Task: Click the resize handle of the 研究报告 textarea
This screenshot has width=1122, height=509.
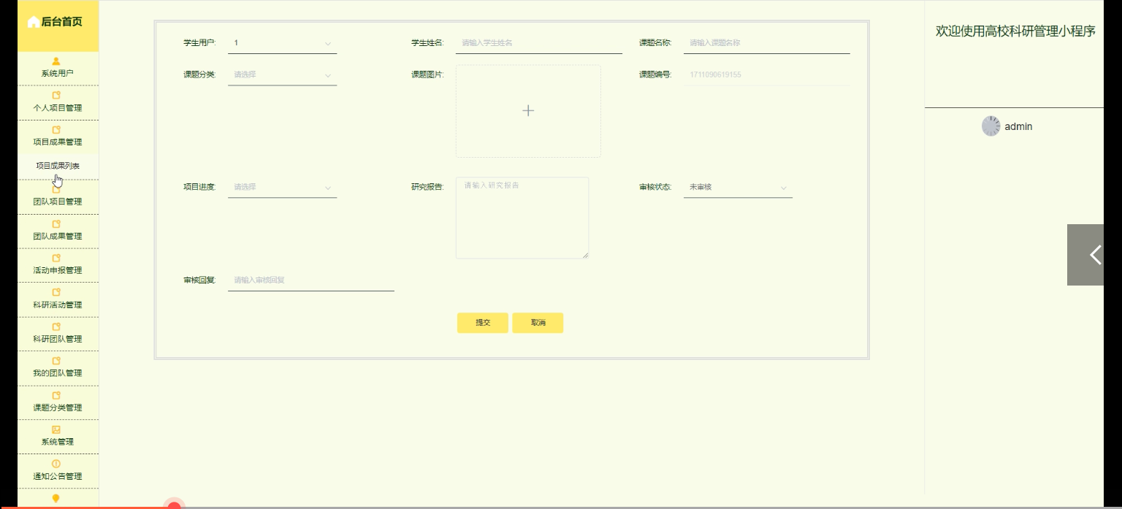Action: coord(584,254)
